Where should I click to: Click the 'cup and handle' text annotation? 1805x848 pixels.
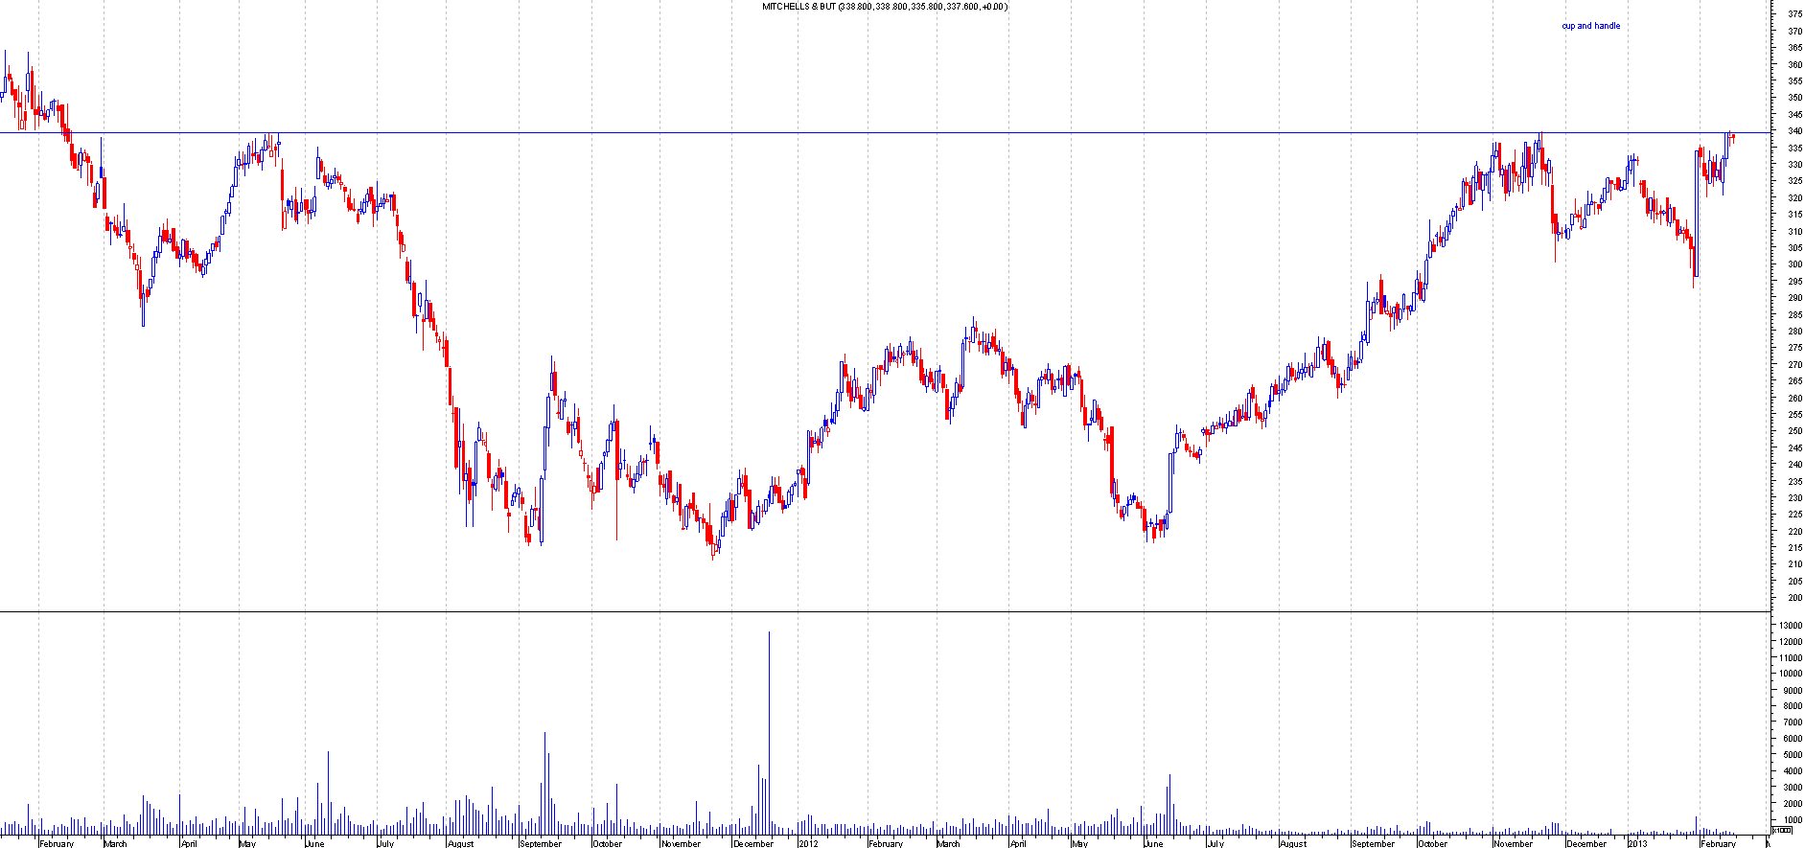click(x=1590, y=26)
